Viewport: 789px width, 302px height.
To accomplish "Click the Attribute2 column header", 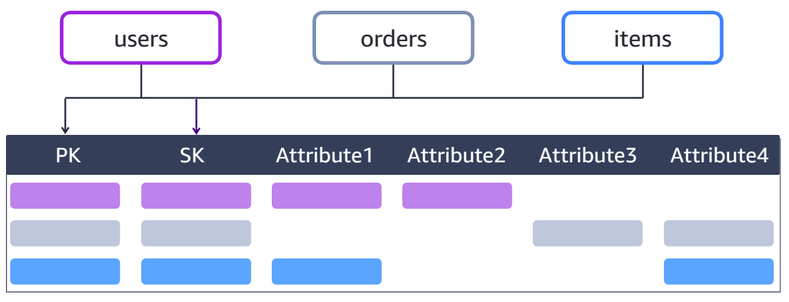I will 456,156.
